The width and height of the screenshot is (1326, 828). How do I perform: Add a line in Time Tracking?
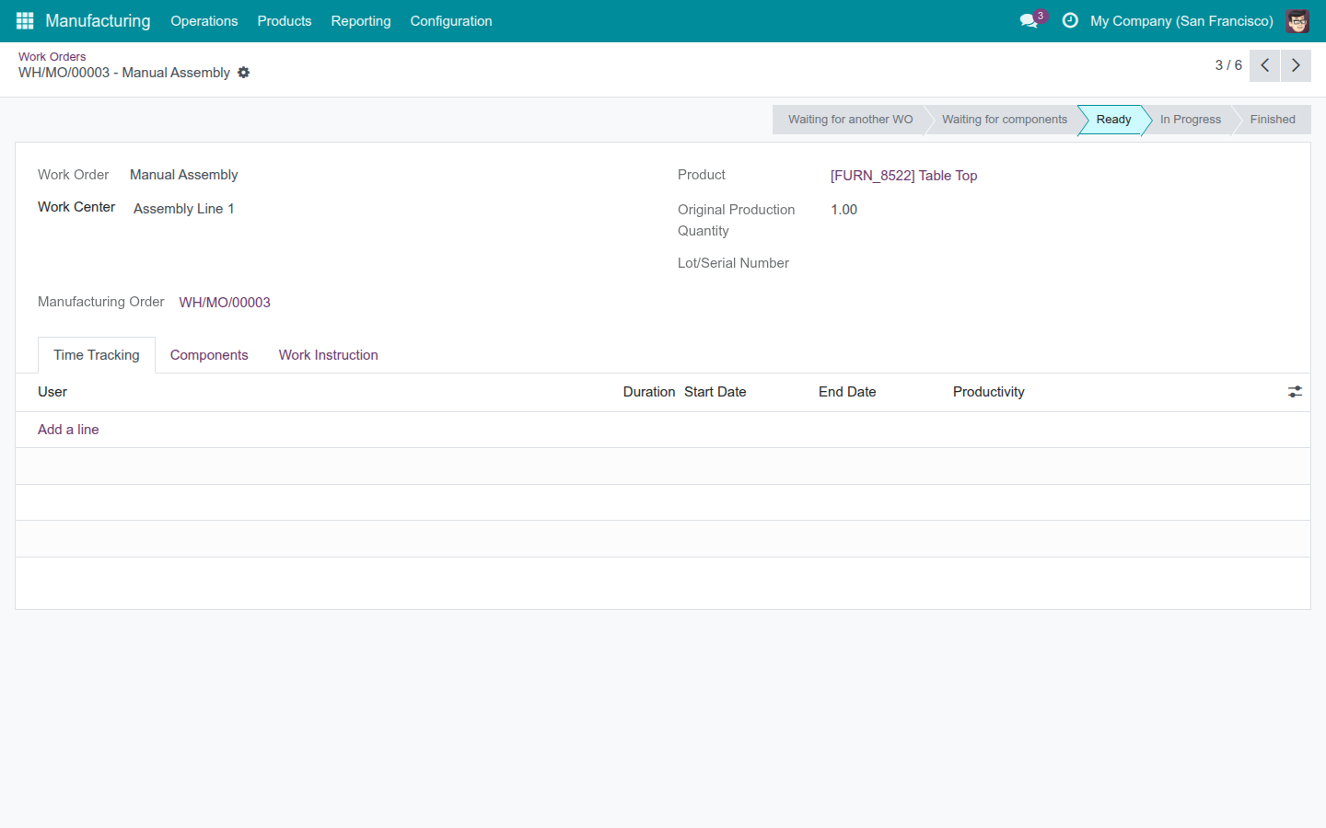pos(68,430)
